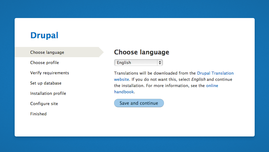
Task: Click the Drupal site name heading
Action: (44, 35)
